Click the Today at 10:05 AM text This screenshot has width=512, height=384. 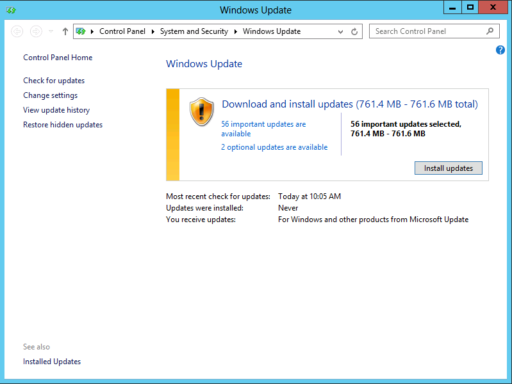click(310, 196)
